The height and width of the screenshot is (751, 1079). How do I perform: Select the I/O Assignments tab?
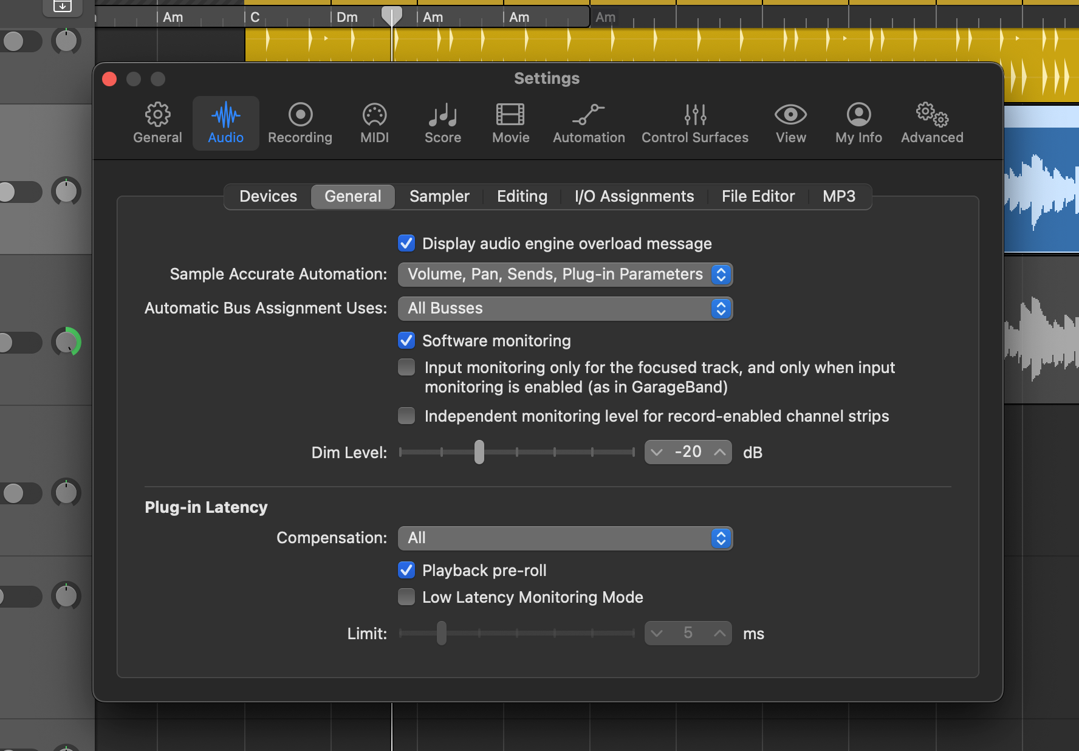634,197
